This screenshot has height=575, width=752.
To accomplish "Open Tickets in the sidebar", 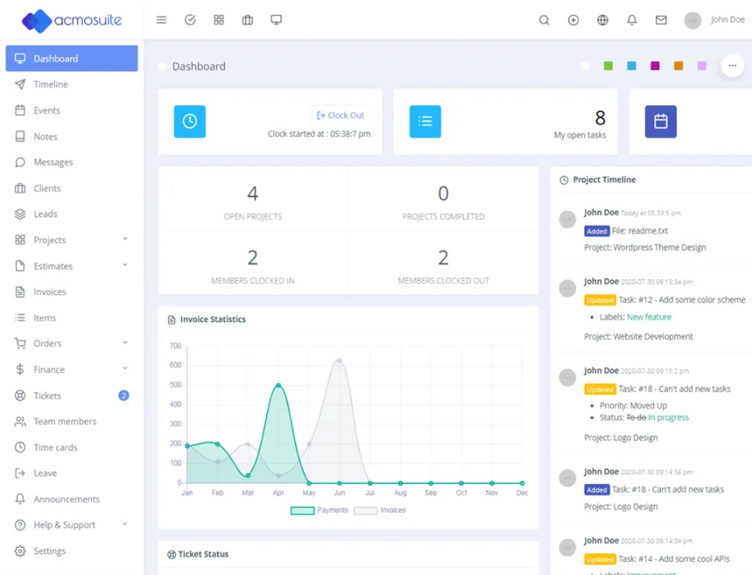I will tap(48, 396).
